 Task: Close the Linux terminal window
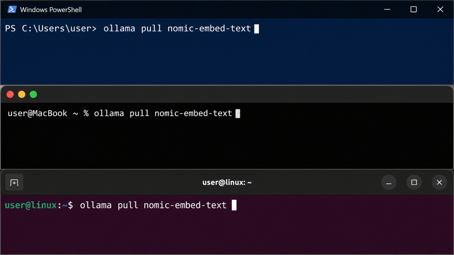[x=439, y=183]
